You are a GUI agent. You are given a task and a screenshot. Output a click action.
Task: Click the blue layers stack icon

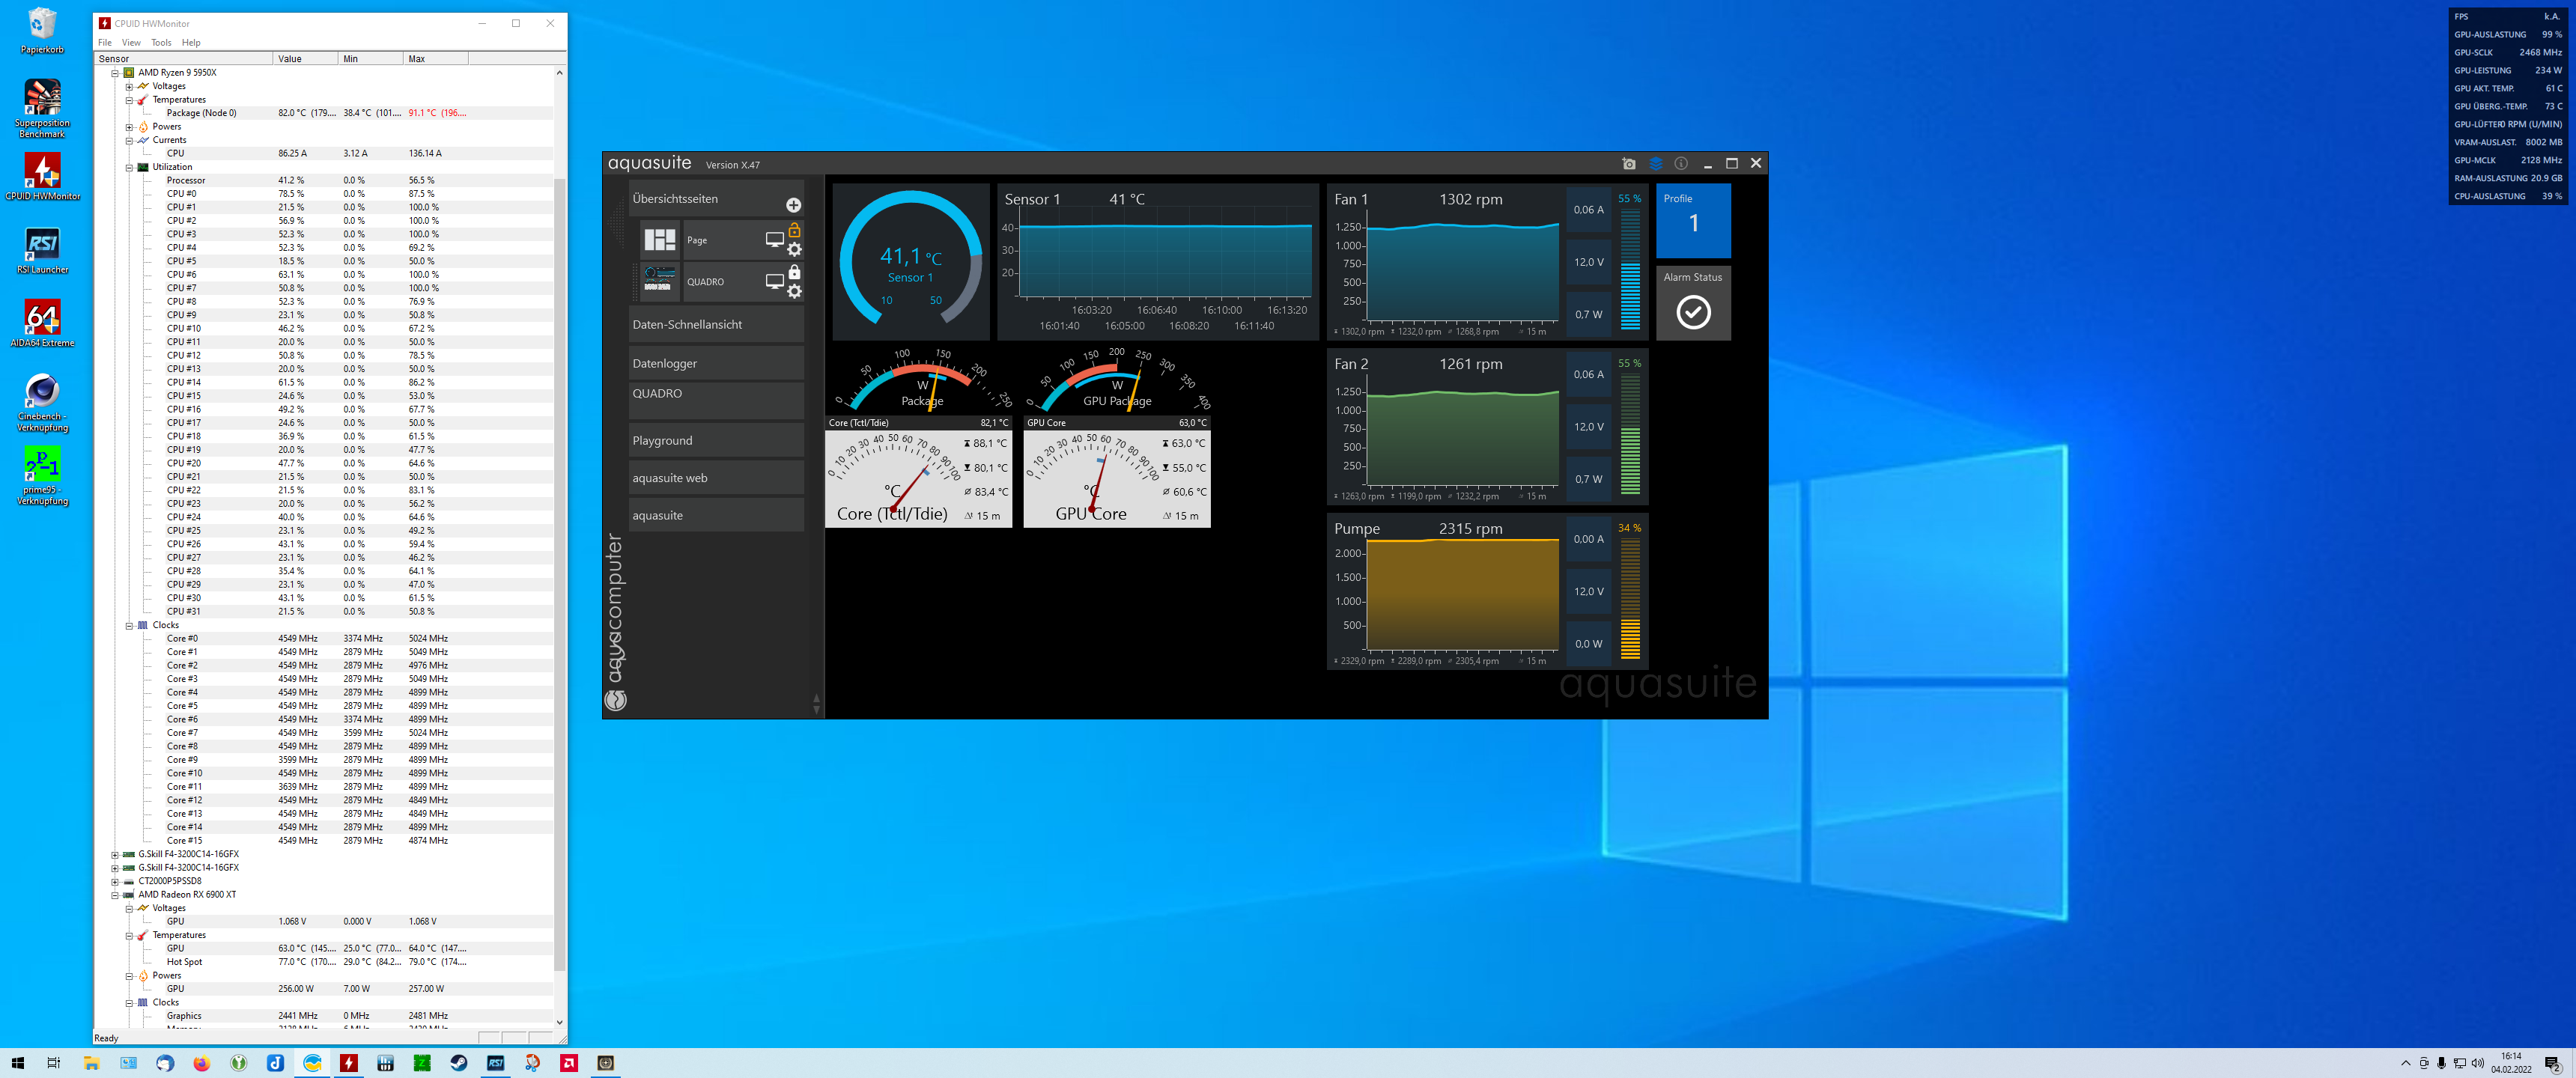[x=1655, y=164]
